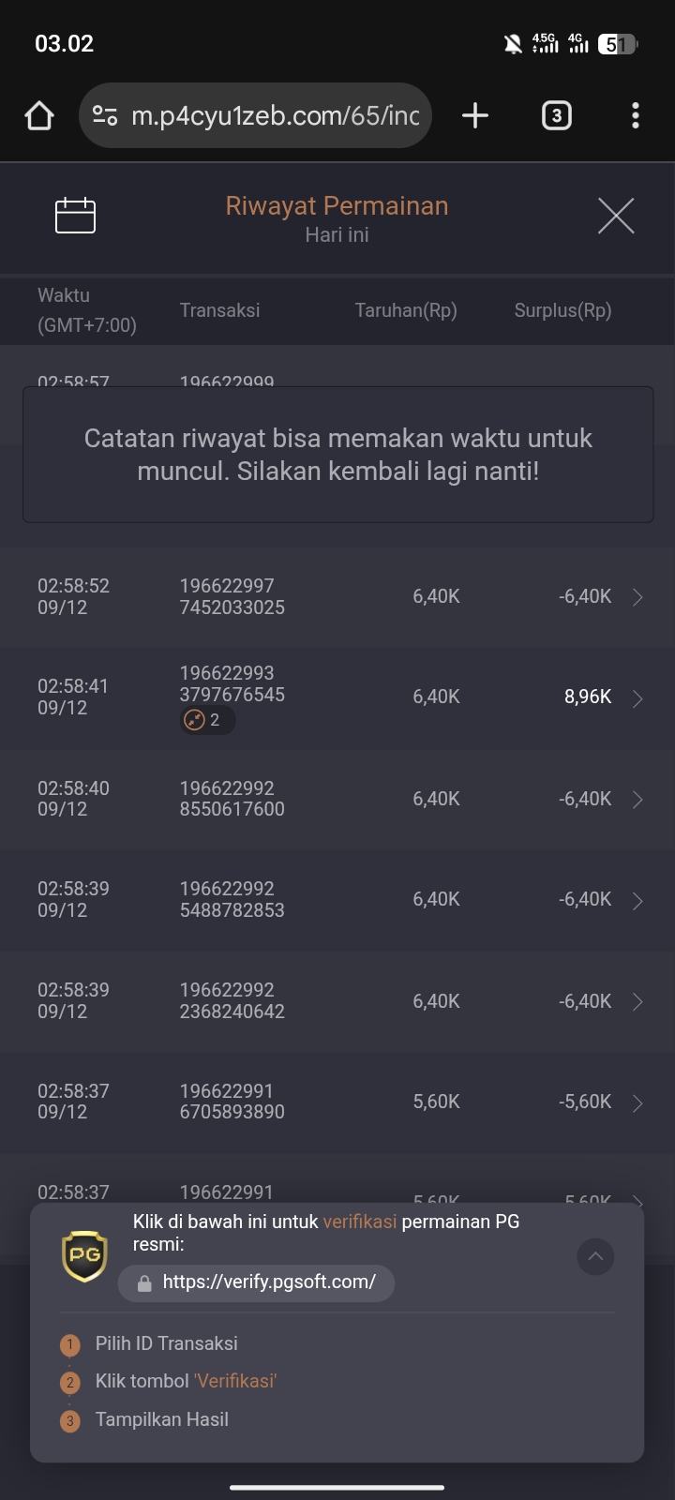
Task: Tap the browser URL address field
Action: pos(275,115)
